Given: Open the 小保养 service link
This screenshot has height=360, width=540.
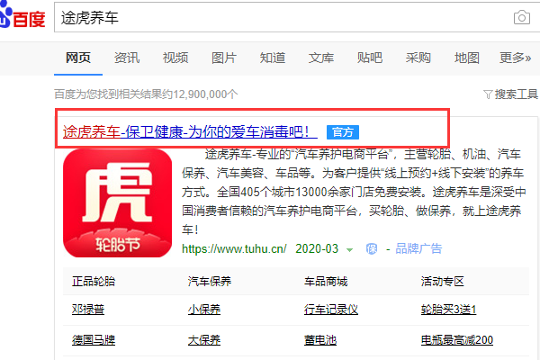Looking at the screenshot, I should pos(203,310).
